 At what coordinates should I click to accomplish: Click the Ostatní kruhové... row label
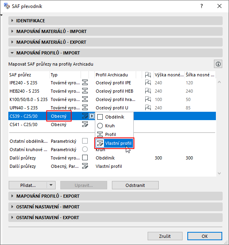[28, 150]
